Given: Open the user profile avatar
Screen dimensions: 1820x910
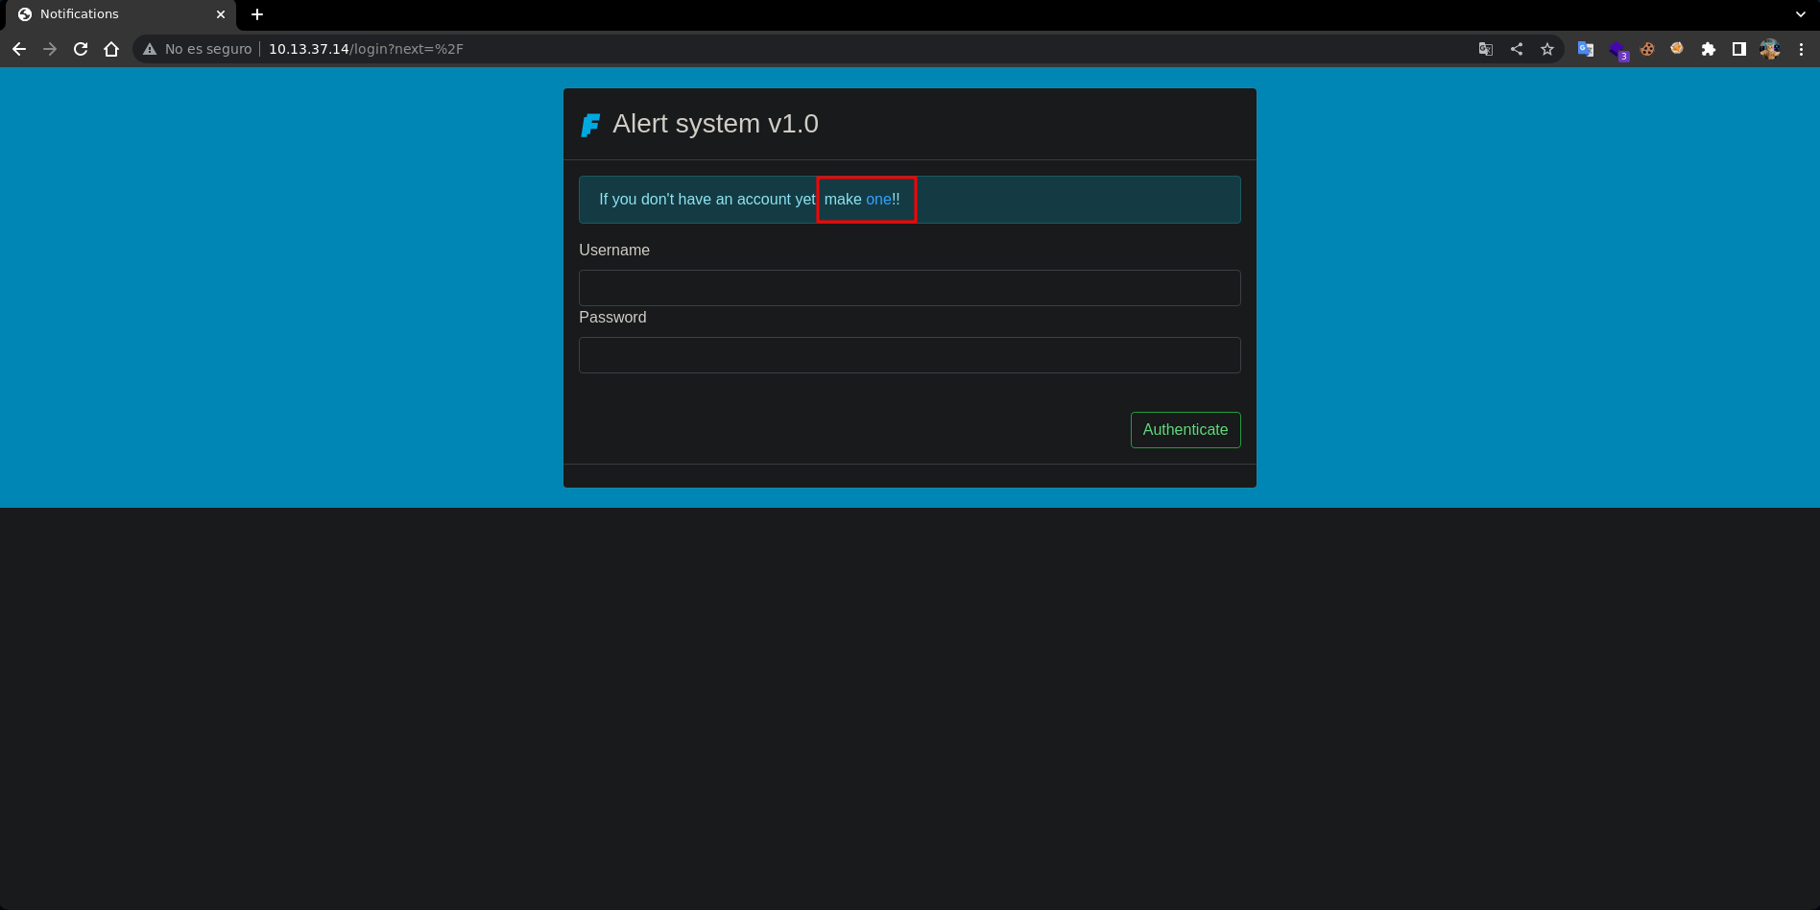Looking at the screenshot, I should click(x=1770, y=49).
